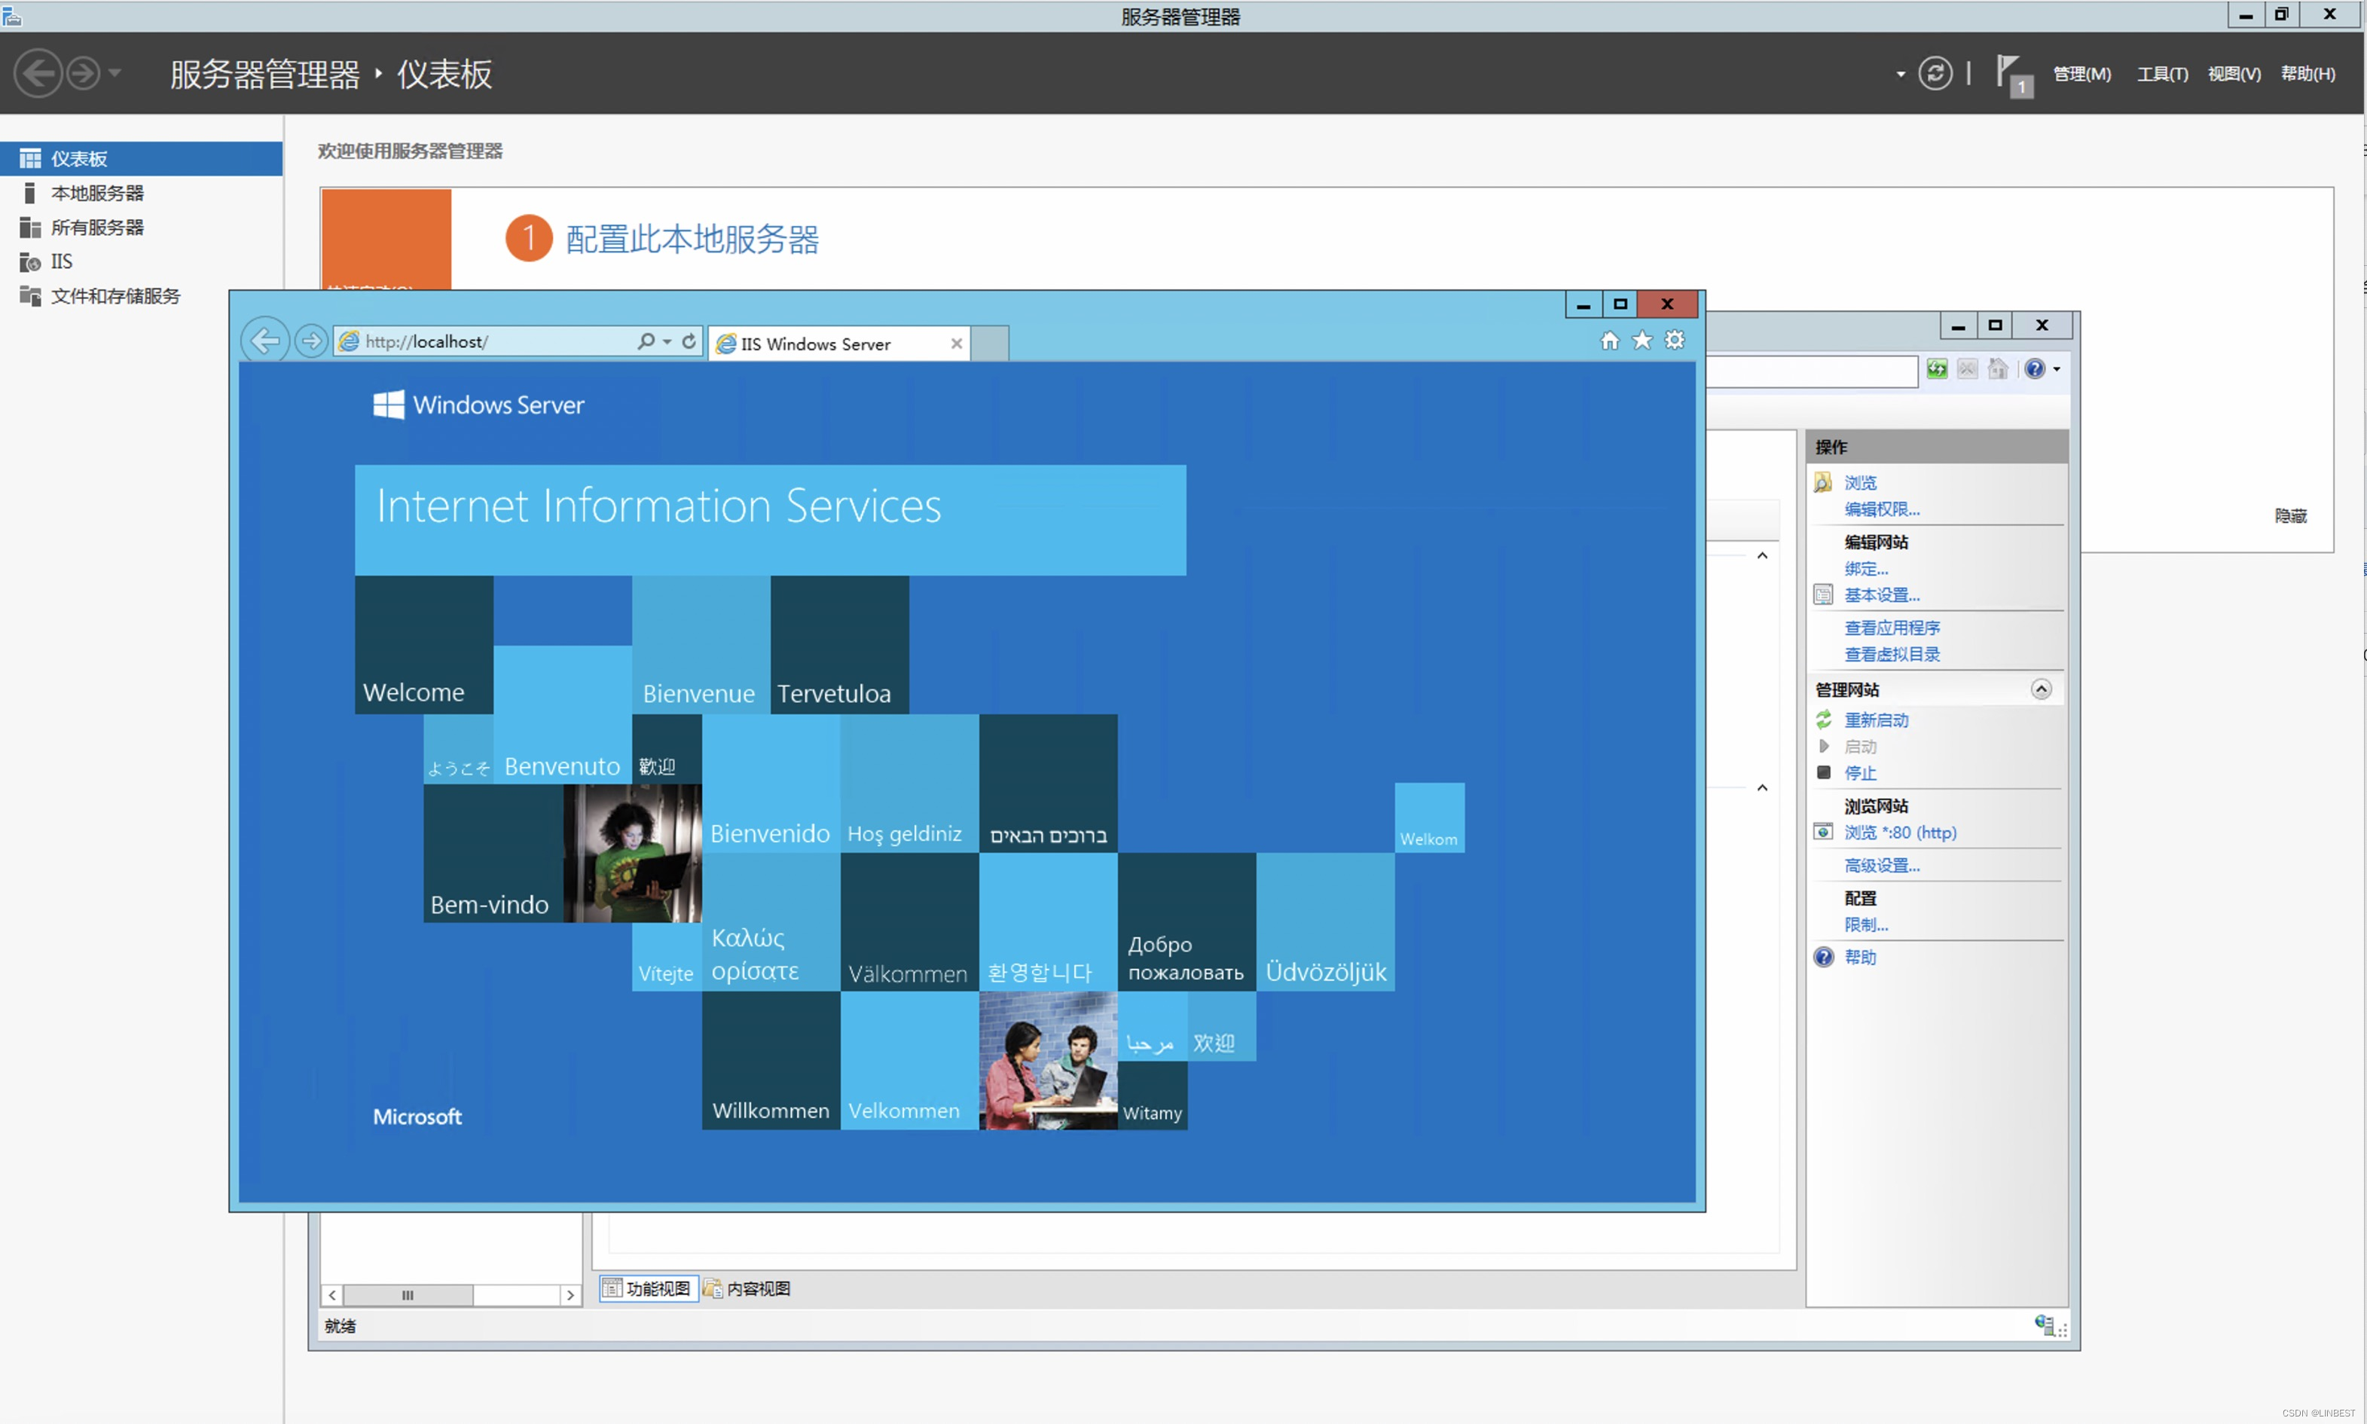The width and height of the screenshot is (2367, 1424).
Task: Open 高级设置... in actions pane
Action: [1882, 866]
